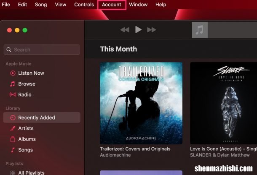Click the All Playlists grid icon

pos(13,173)
